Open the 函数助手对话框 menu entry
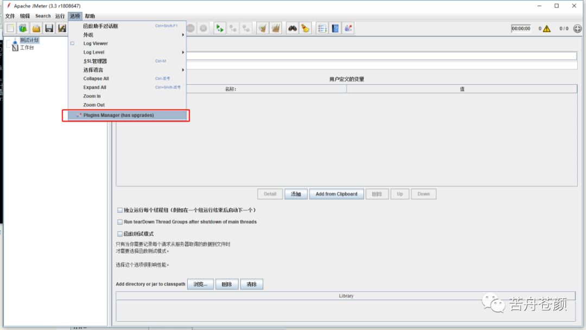Viewport: 586px width, 330px height. coord(127,26)
